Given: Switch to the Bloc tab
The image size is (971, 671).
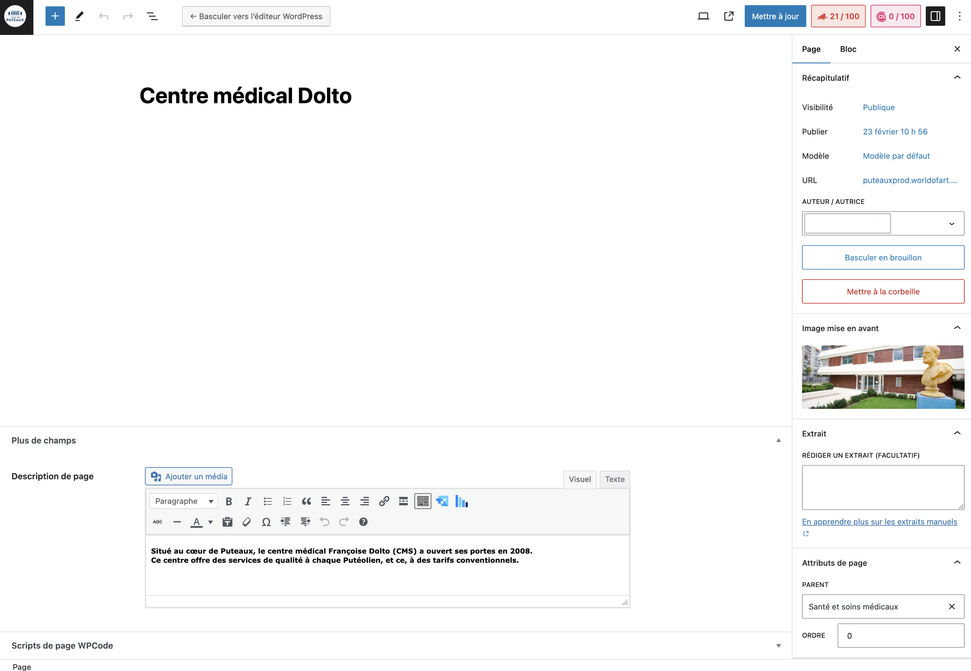Looking at the screenshot, I should pos(848,49).
